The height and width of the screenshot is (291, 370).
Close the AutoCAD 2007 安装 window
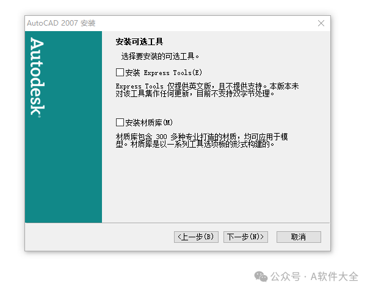pos(321,23)
